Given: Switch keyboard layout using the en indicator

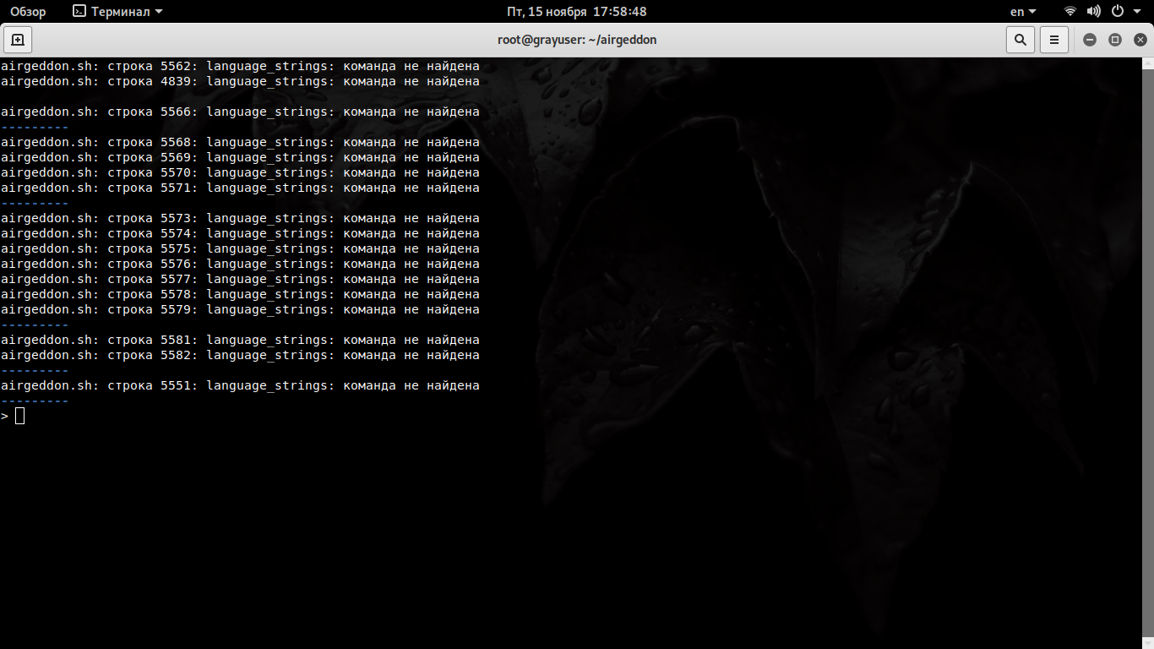Looking at the screenshot, I should click(1022, 12).
